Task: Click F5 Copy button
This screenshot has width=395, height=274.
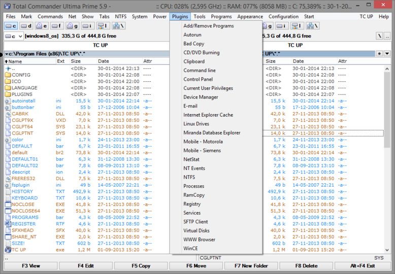Action: (141, 266)
